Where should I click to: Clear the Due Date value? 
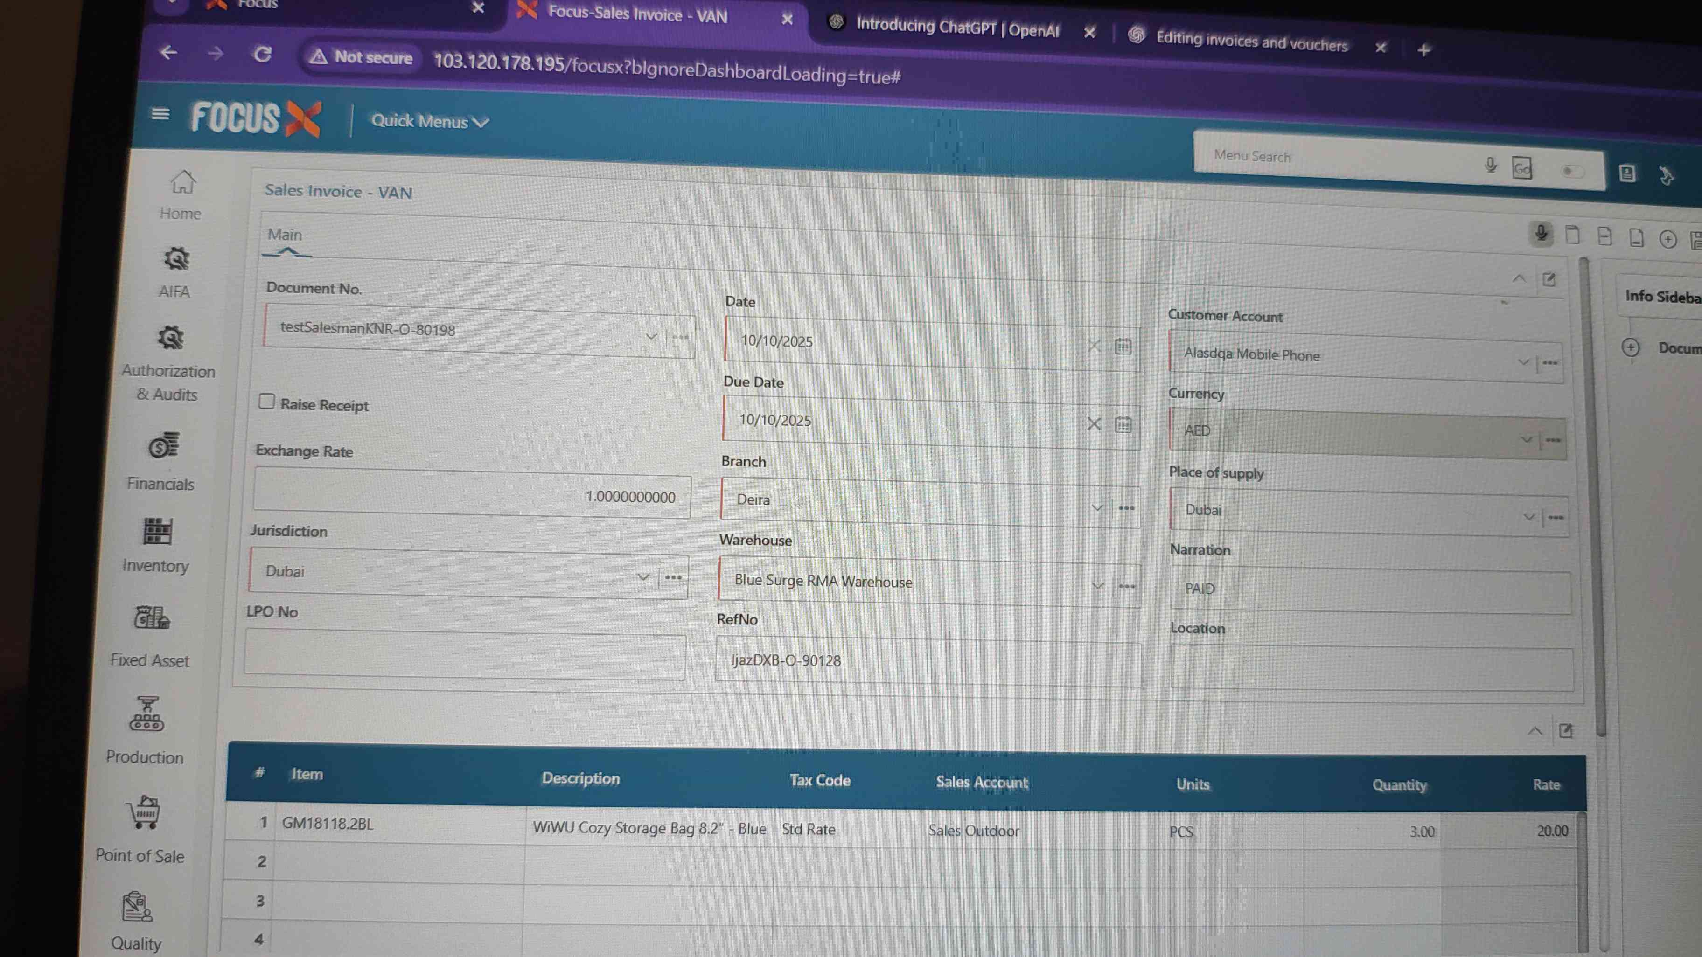pos(1094,424)
